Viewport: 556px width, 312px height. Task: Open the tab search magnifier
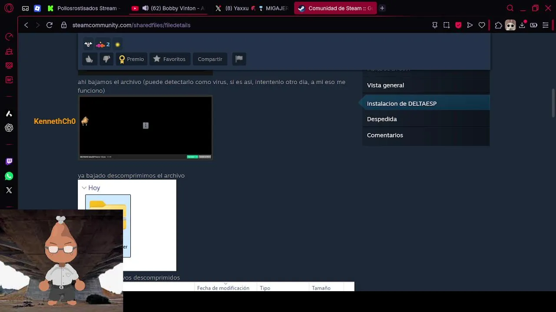coord(510,8)
